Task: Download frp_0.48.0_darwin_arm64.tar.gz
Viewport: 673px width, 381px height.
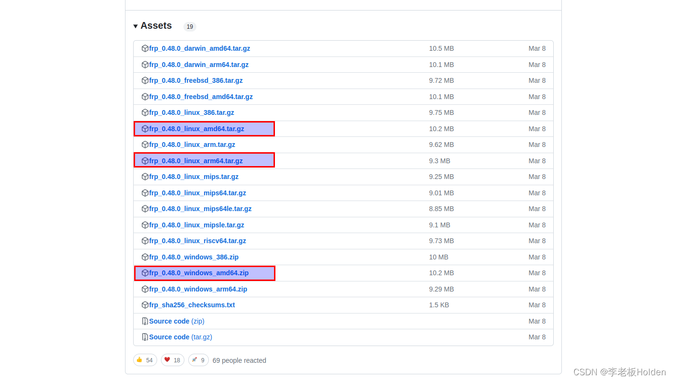Action: click(199, 65)
